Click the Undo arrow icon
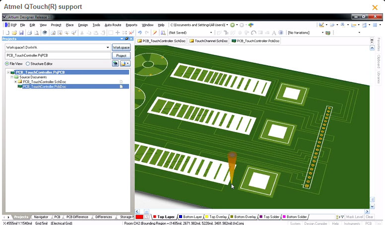 click(x=140, y=33)
